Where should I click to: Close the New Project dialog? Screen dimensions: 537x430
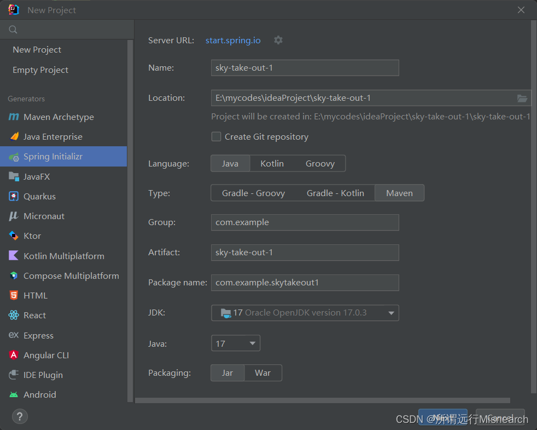(x=521, y=10)
